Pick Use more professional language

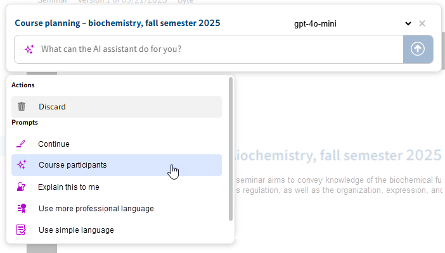117,209
